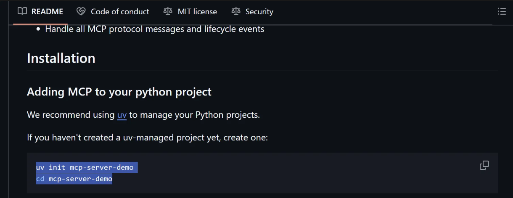Click the scale icon next to Security

pos(236,11)
